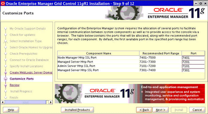Edit the Node Manager Http SSL Port field
Image resolution: width=208 pixels, height=114 pixels.
click(x=193, y=58)
